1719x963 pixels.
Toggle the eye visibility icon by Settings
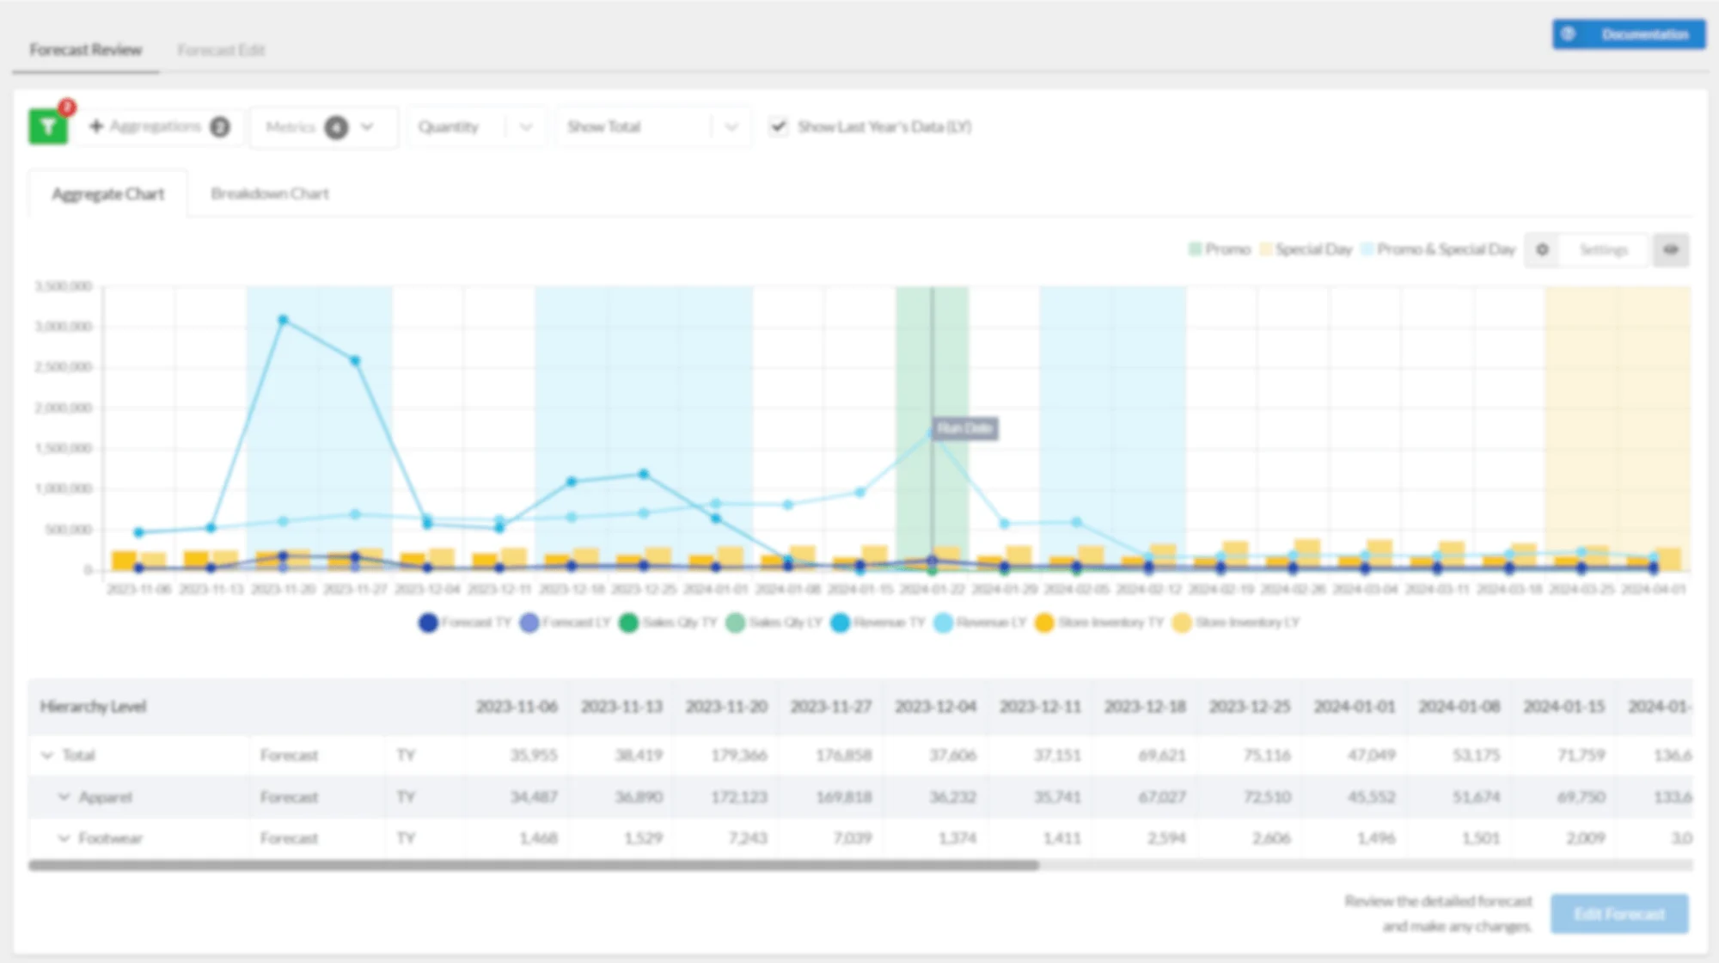pos(1671,250)
